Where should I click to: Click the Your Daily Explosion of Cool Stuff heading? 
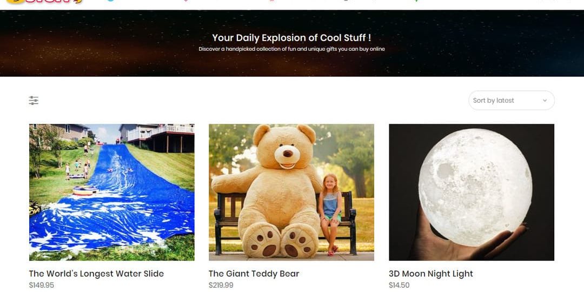click(x=291, y=38)
